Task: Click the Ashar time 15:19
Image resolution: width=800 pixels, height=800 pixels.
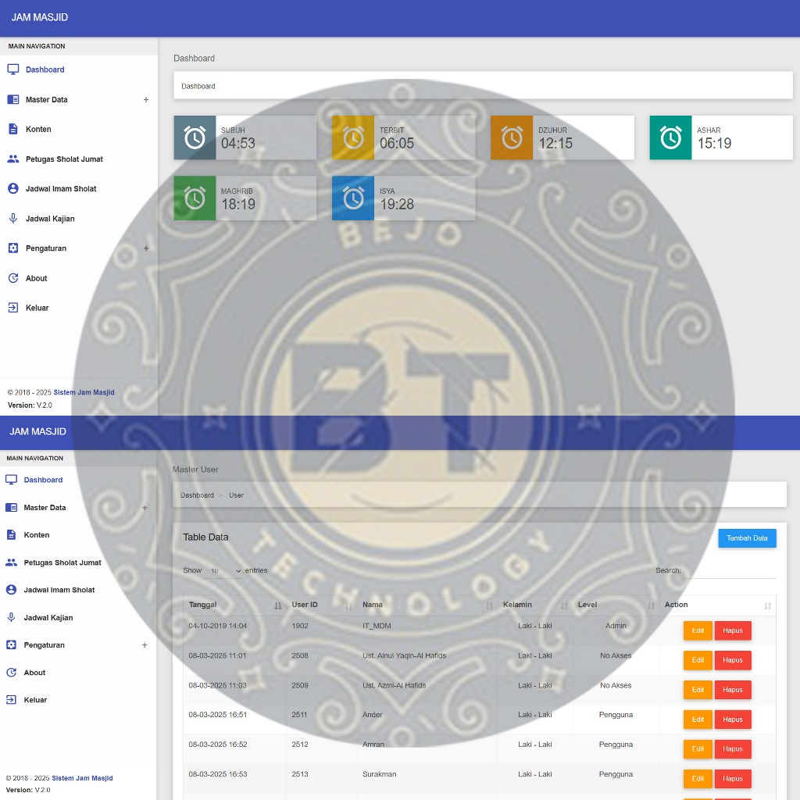Action: [x=714, y=144]
